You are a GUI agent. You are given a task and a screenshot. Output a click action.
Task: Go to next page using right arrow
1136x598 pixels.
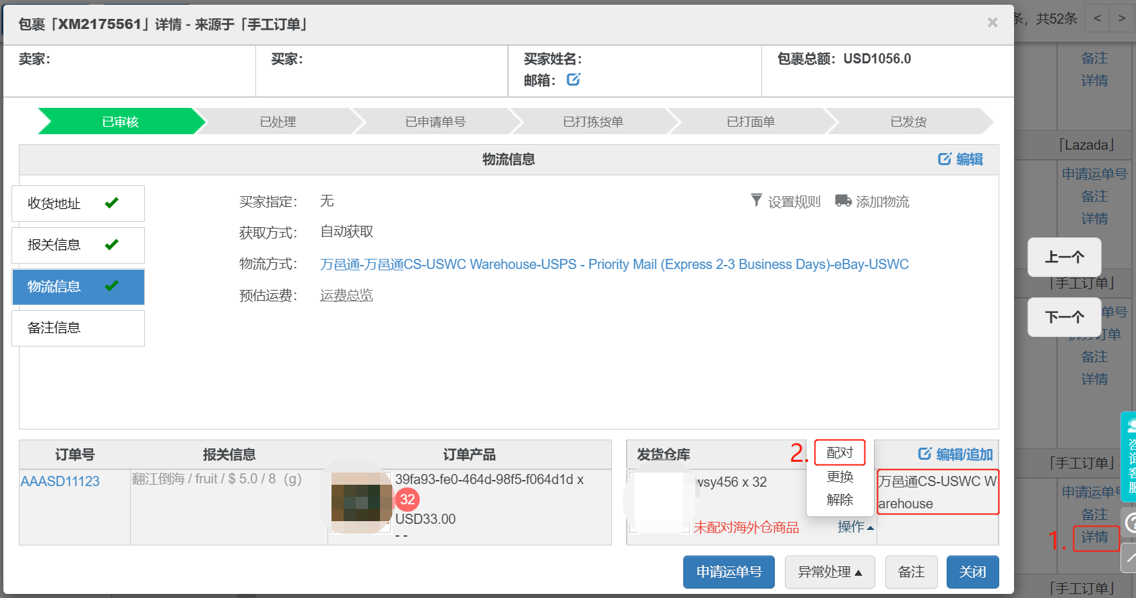click(x=1122, y=18)
